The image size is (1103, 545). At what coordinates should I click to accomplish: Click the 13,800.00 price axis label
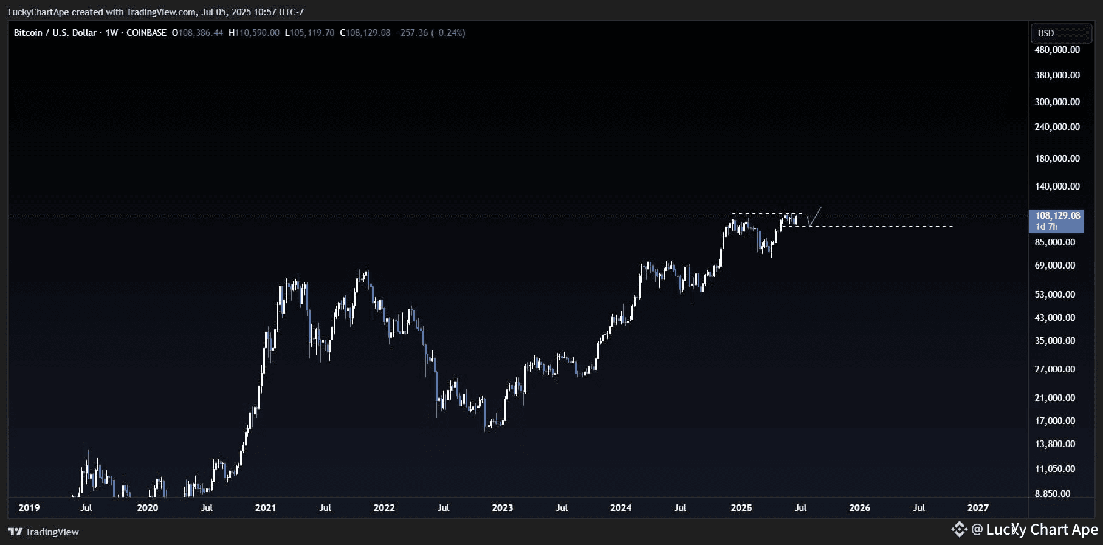[x=1055, y=444]
